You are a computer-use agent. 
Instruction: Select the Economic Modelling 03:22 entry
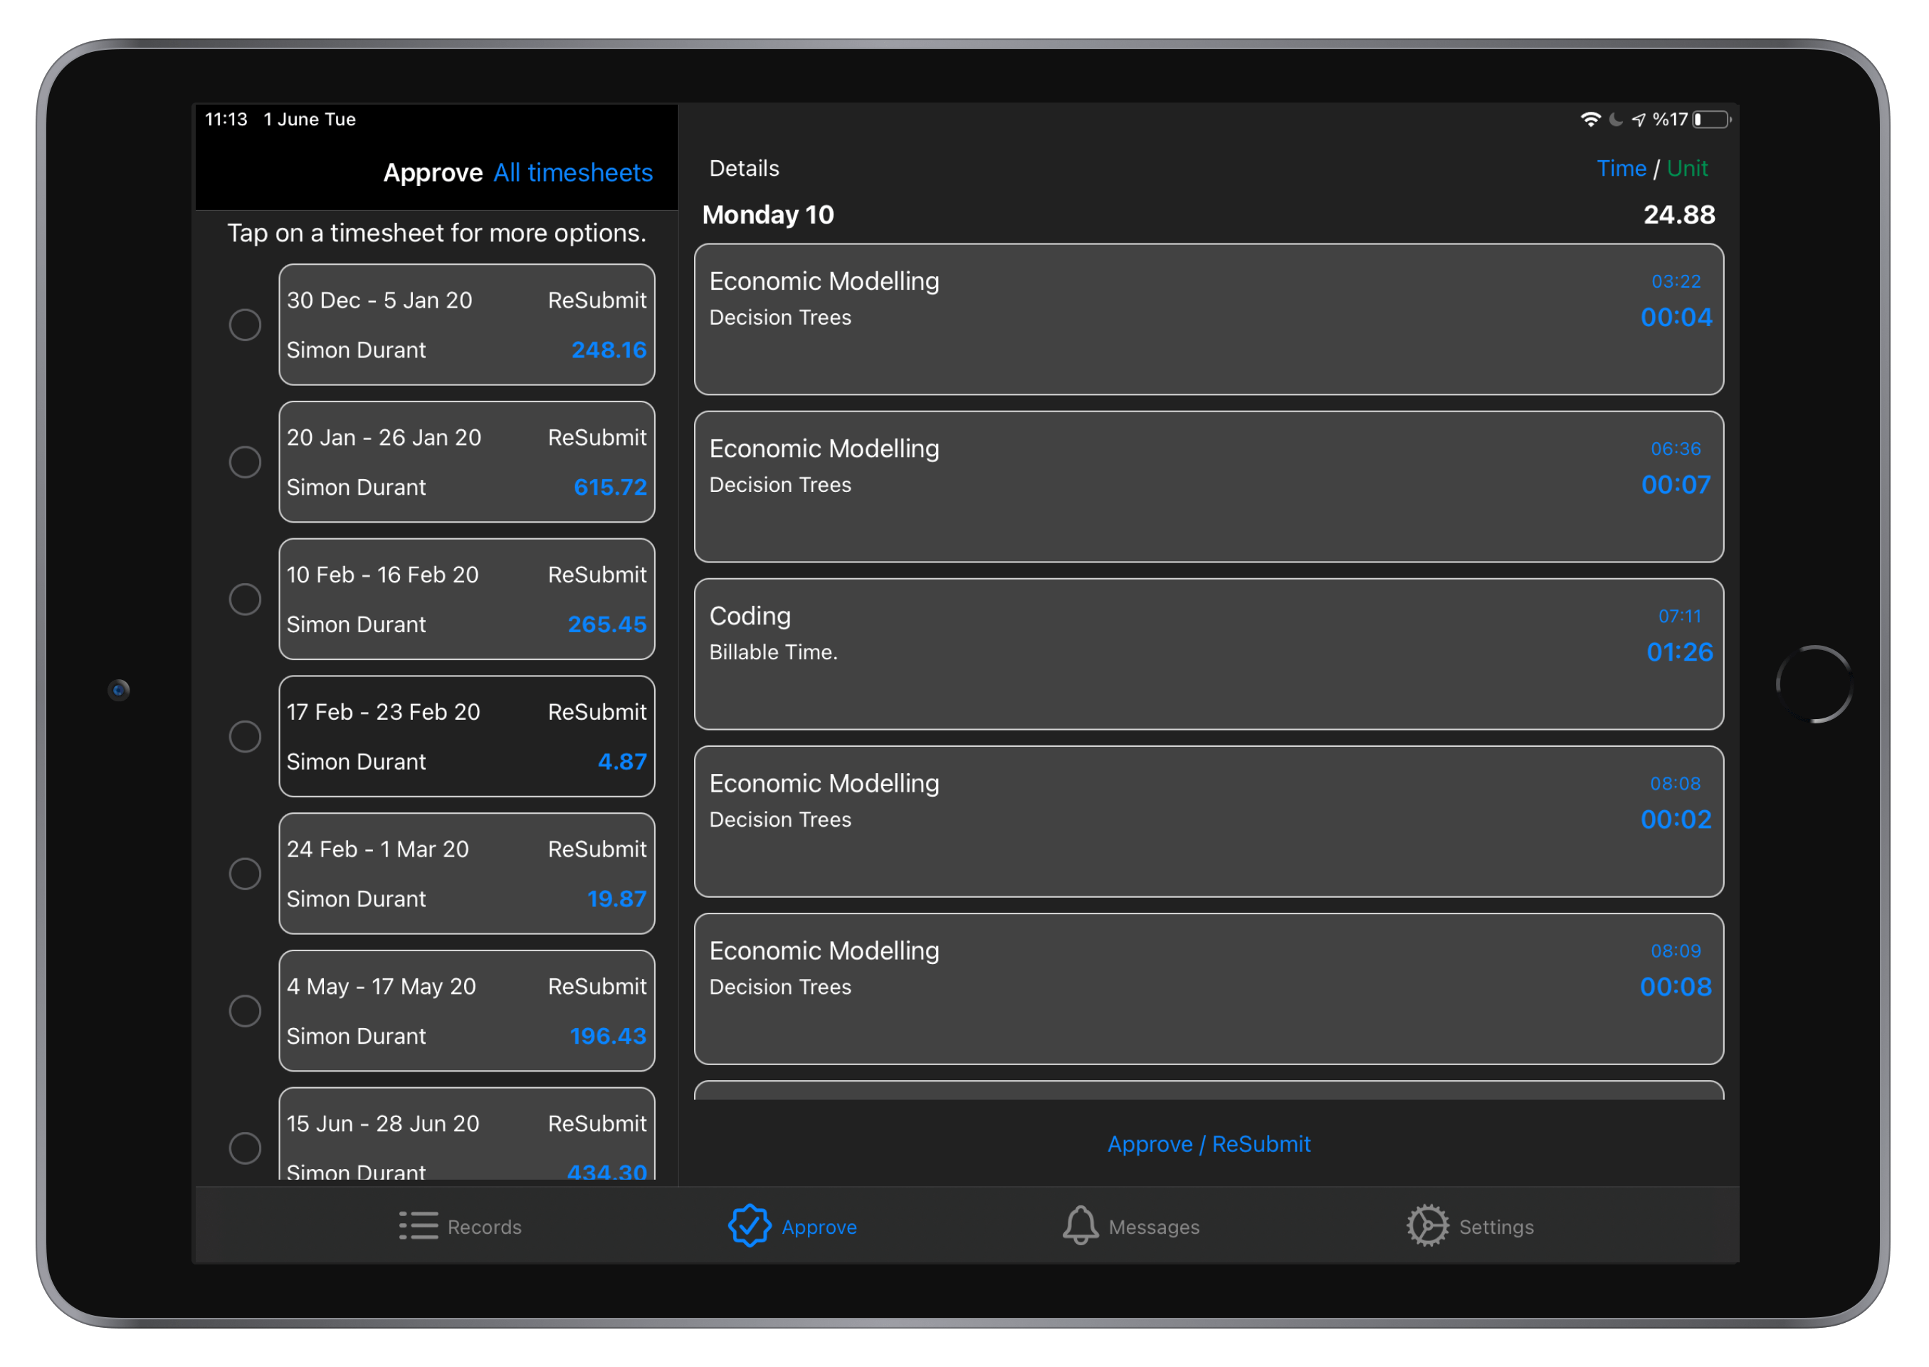pyautogui.click(x=1209, y=320)
